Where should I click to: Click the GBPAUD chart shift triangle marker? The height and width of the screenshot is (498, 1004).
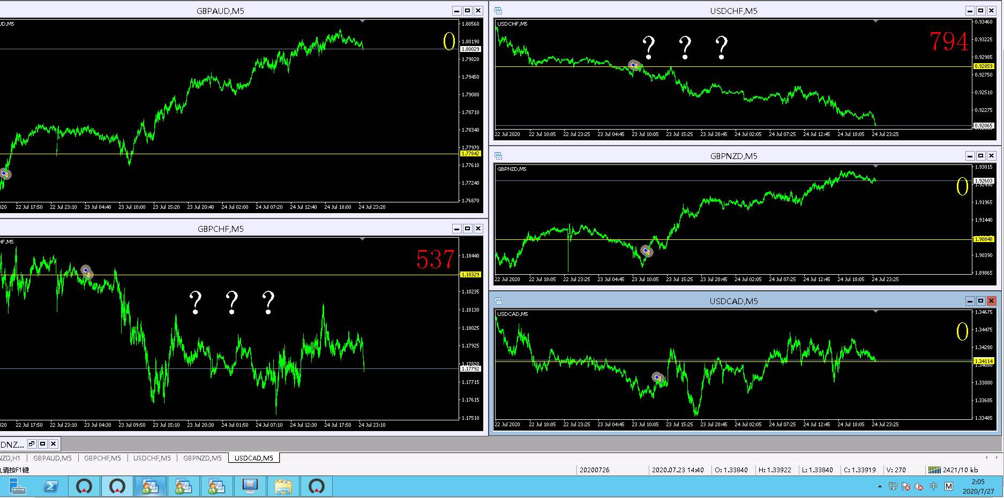[363, 21]
